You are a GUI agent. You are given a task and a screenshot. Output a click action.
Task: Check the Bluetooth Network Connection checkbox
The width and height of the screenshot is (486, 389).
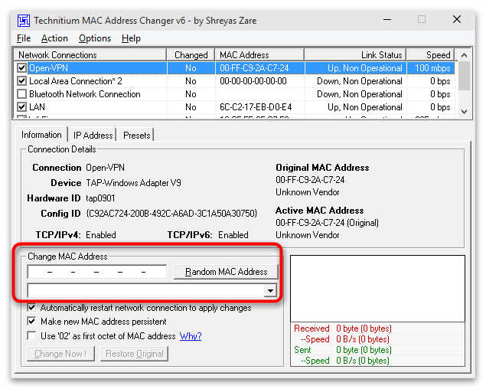coord(21,94)
